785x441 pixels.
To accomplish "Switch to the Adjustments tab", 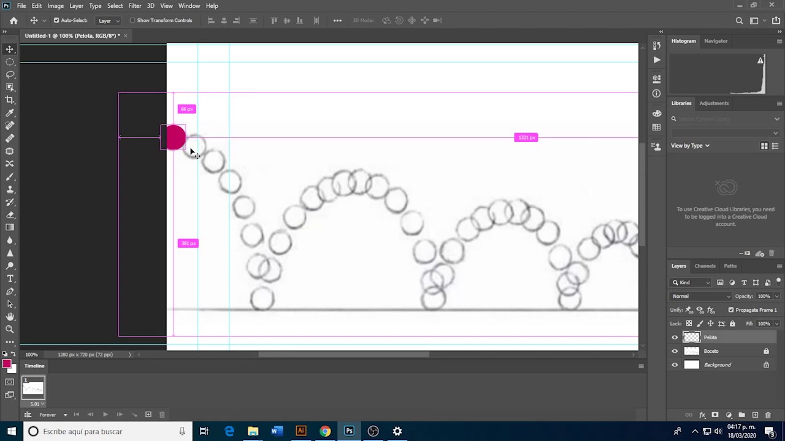I will click(714, 103).
